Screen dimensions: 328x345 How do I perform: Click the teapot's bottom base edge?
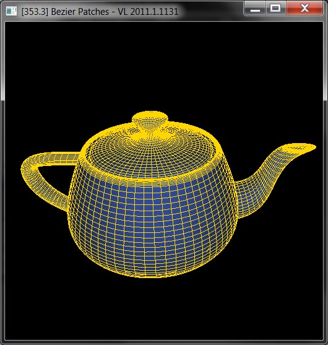[x=152, y=275]
